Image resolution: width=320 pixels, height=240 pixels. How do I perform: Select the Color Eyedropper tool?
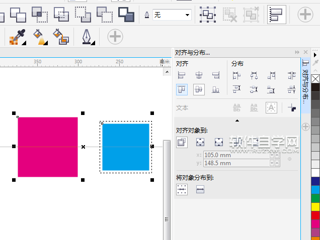18,37
